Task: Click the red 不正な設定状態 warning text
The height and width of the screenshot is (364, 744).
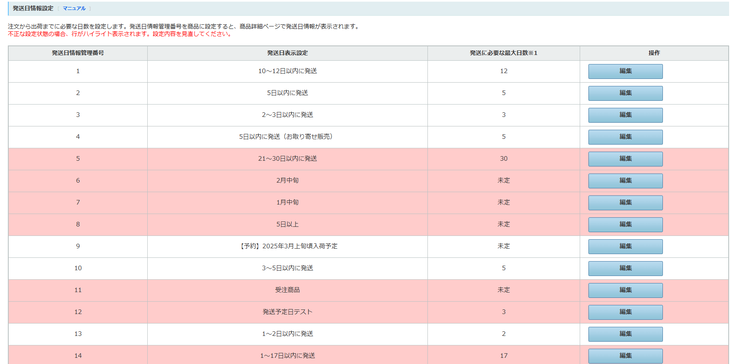Action: [120, 34]
